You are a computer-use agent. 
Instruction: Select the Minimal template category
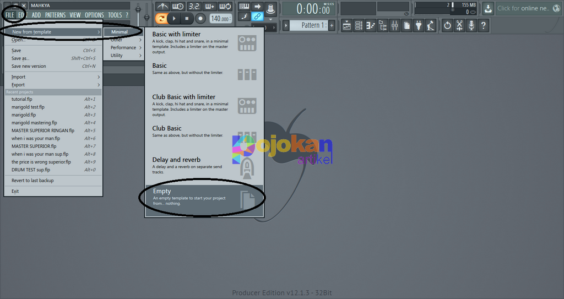click(x=123, y=32)
